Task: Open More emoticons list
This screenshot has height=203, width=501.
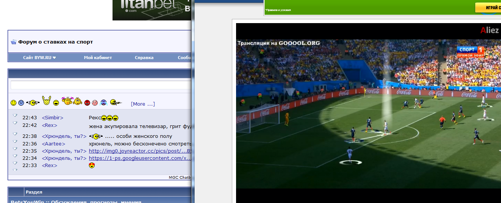Action: pyautogui.click(x=143, y=104)
